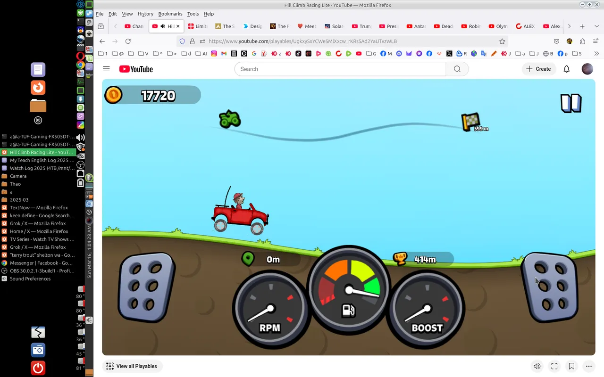Close the Hill Climb Racing tab

(x=178, y=26)
